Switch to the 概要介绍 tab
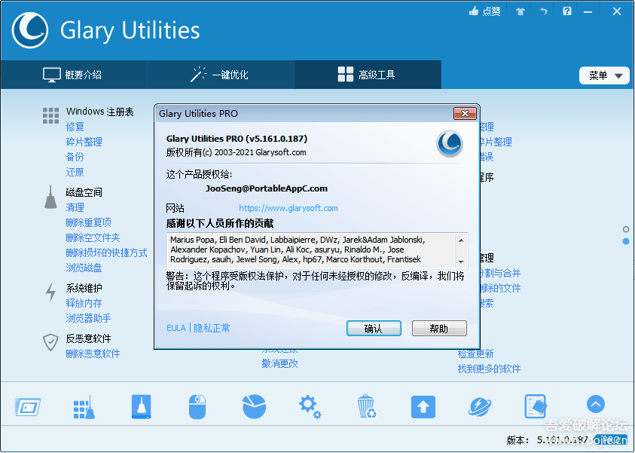Viewport: 635px width, 453px height. click(x=73, y=75)
